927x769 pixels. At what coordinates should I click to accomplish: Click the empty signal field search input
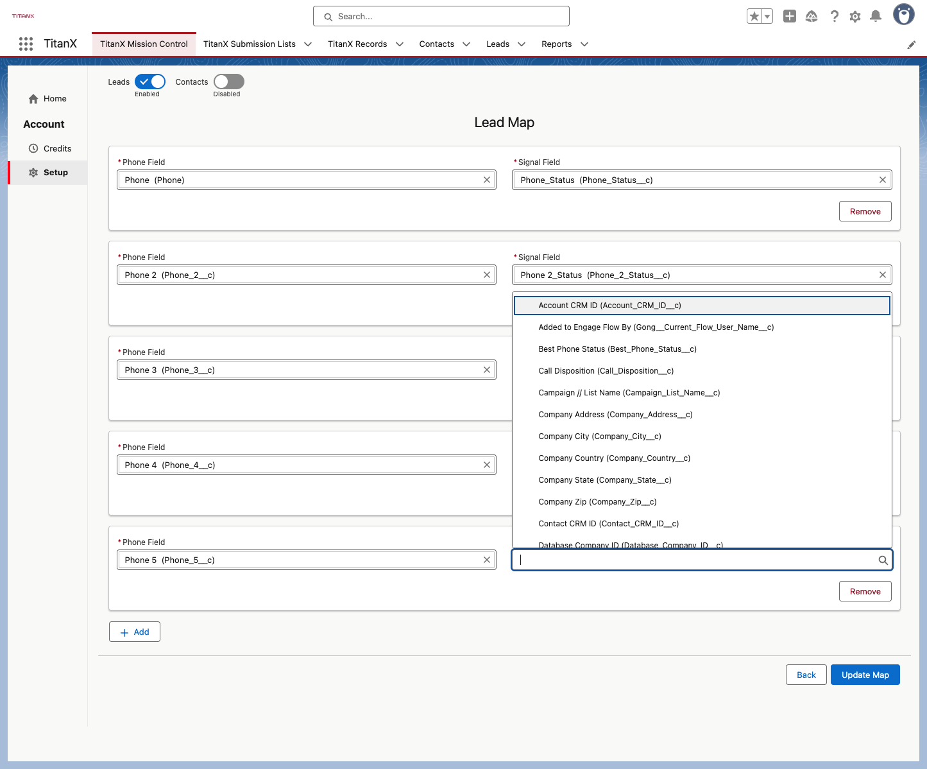tap(702, 560)
